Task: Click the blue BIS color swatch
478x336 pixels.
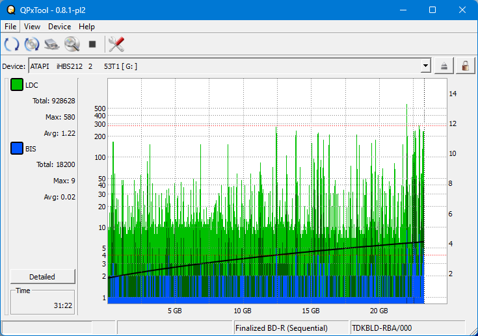Action: point(17,148)
